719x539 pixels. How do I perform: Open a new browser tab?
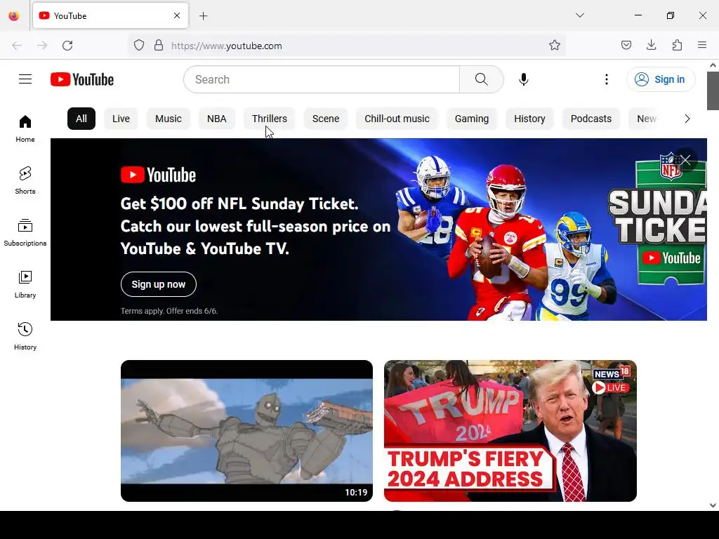tap(204, 16)
